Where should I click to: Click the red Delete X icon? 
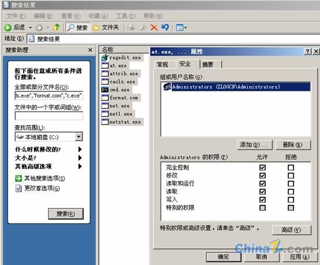pyautogui.click(x=154, y=27)
